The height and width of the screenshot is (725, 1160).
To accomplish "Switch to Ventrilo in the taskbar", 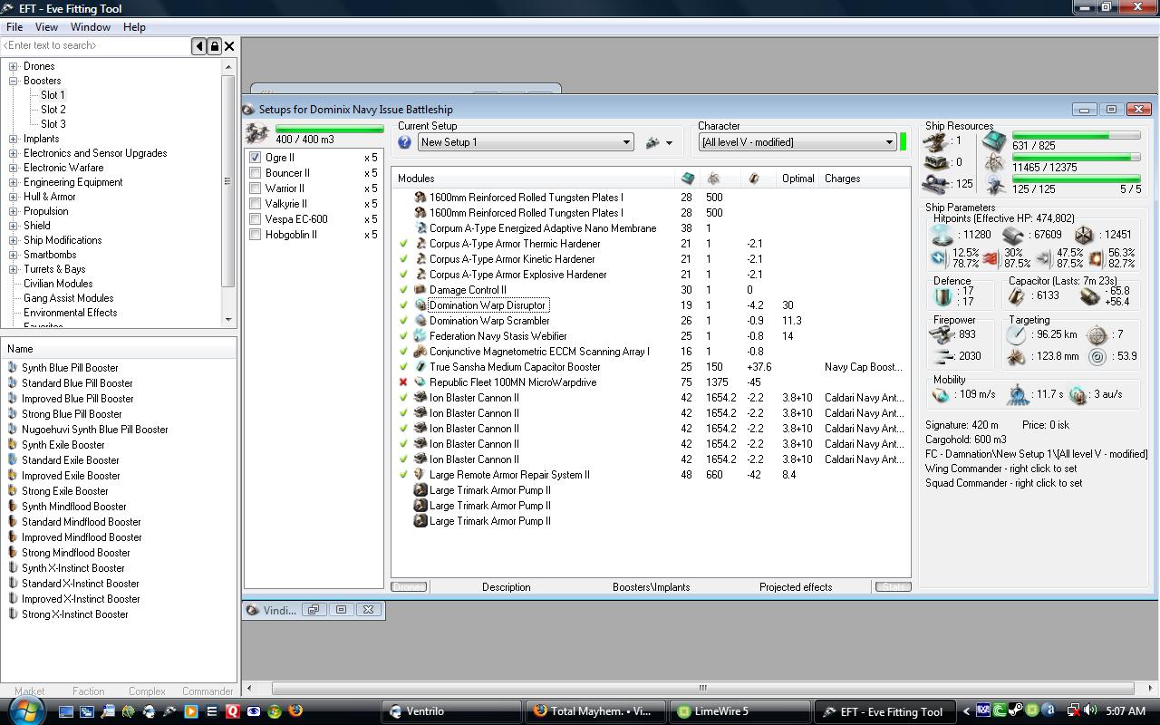I will [452, 711].
